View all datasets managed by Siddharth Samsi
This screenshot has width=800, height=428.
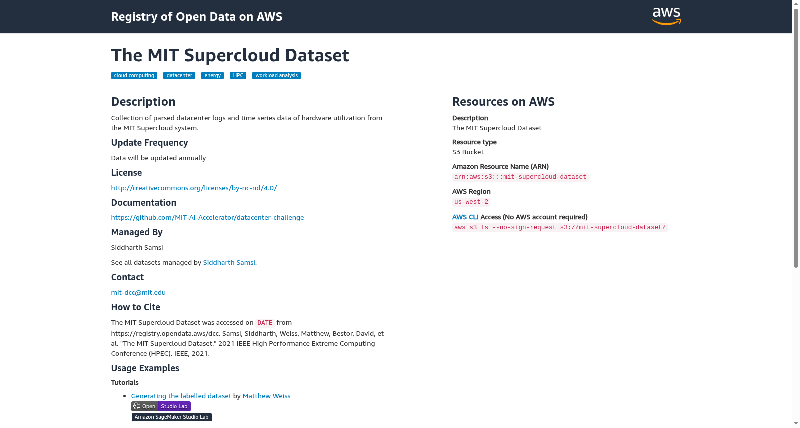coord(229,262)
